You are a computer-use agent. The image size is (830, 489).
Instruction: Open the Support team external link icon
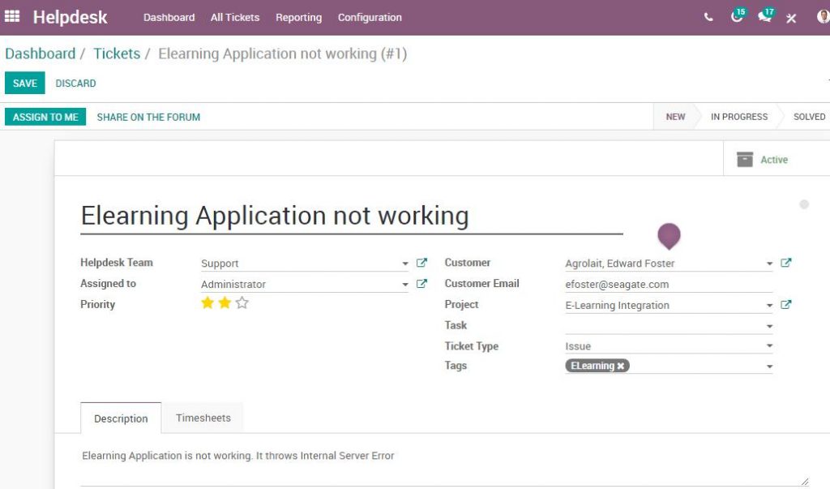click(421, 263)
